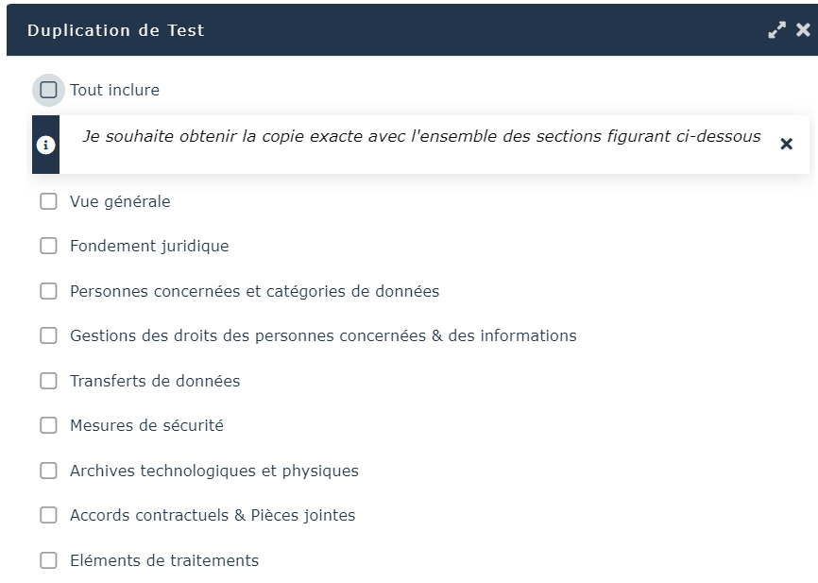
Task: Enable the Vue générale checkbox
Action: click(x=48, y=201)
